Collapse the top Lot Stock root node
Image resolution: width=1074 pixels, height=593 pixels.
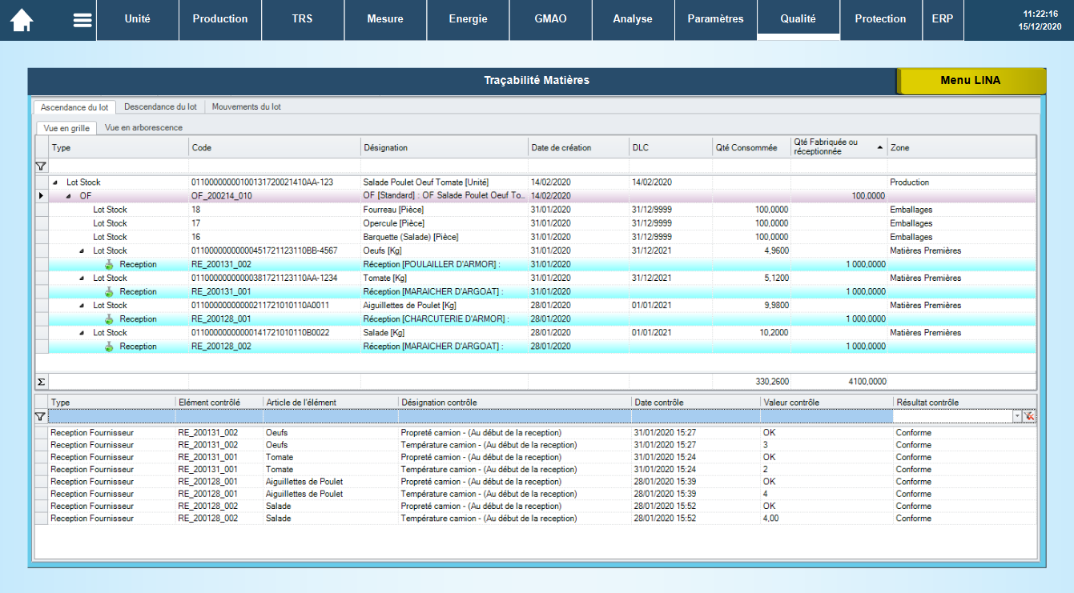click(55, 182)
